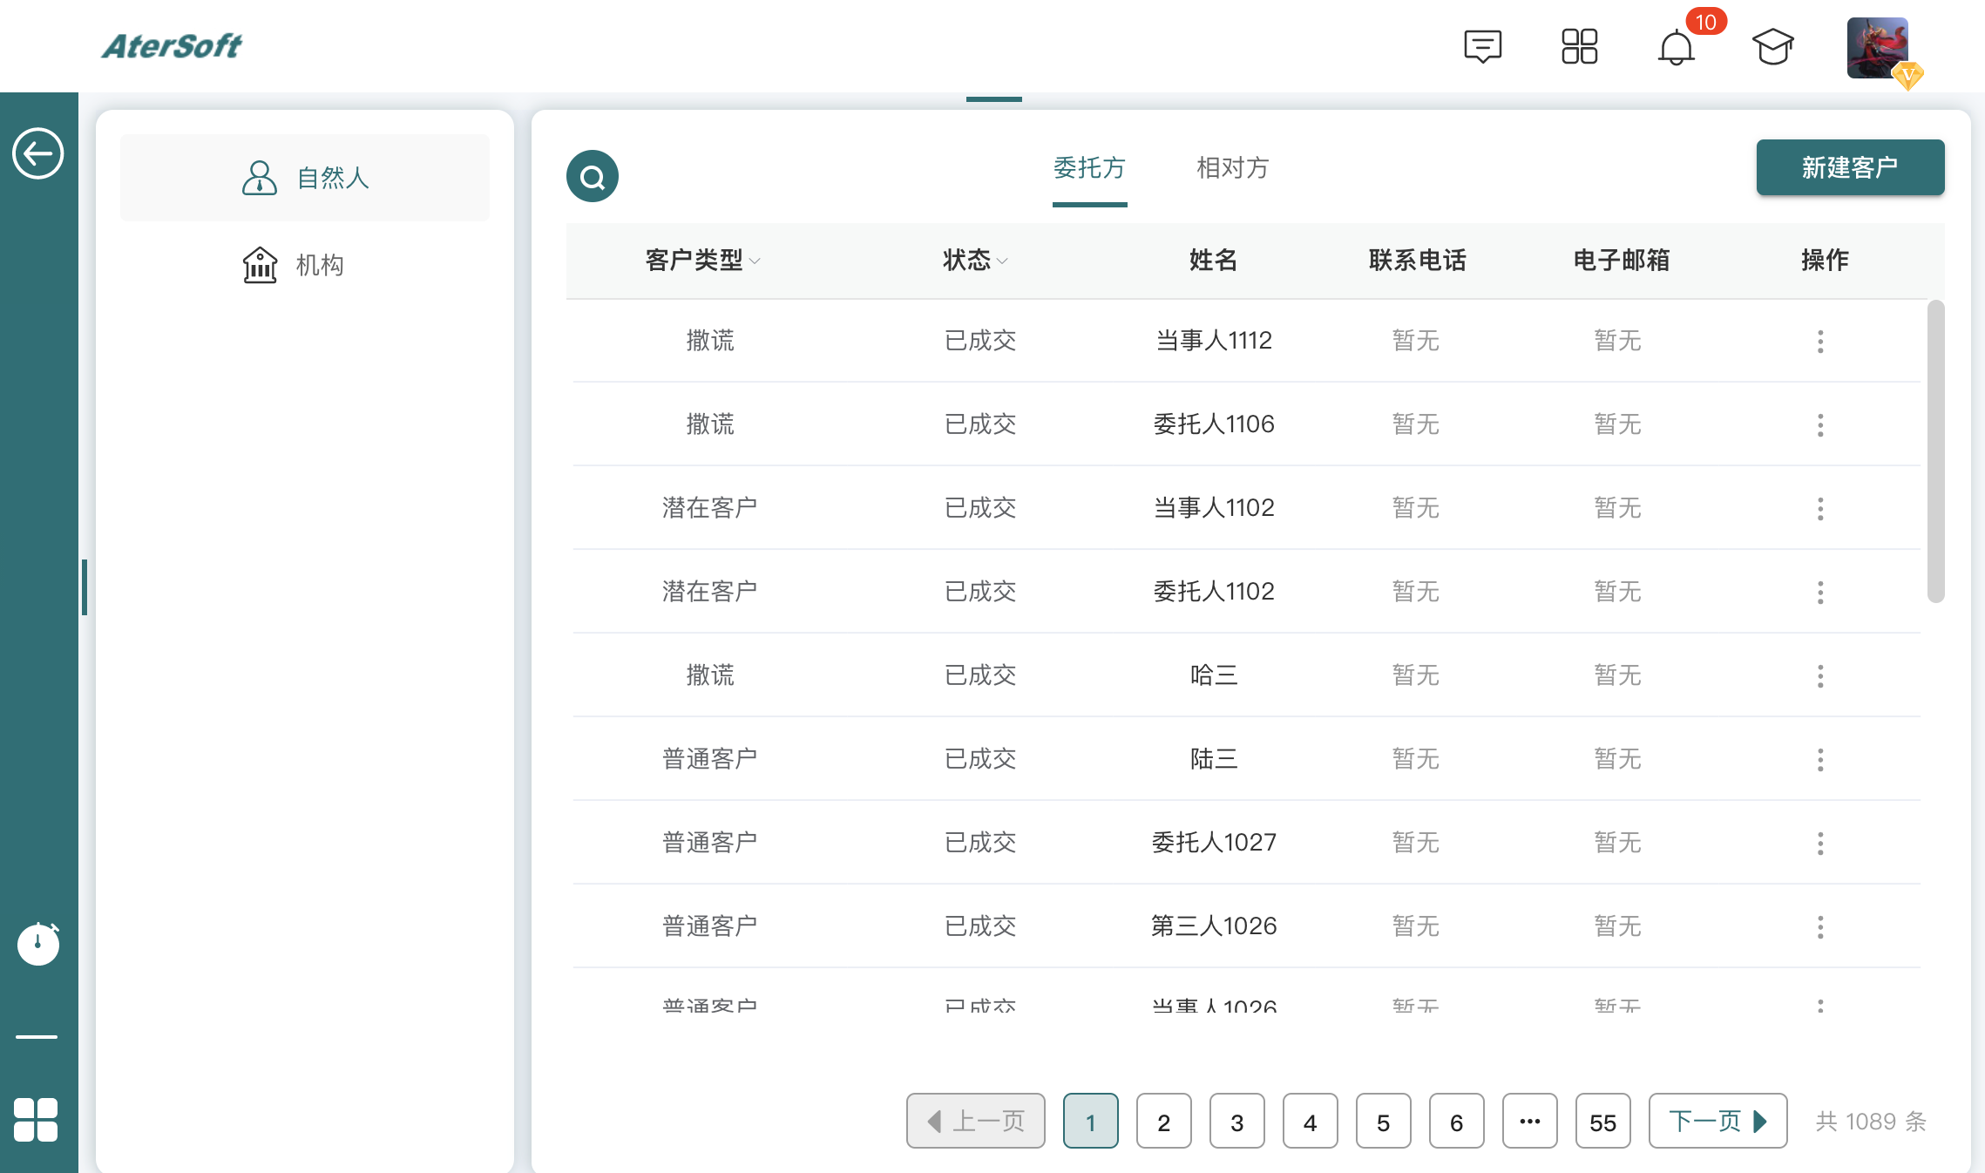Select the 委托方 tab
Screen dimensions: 1985x1173
click(1089, 169)
